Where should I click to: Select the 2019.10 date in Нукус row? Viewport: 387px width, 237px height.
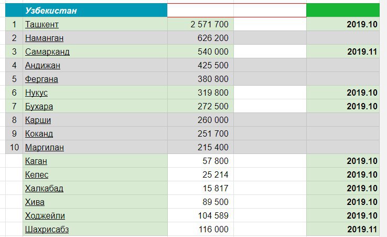(343, 92)
